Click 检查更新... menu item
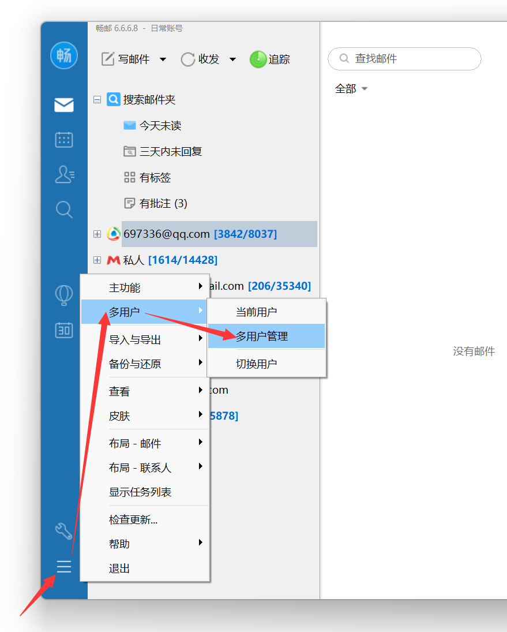This screenshot has height=632, width=507. point(145,519)
